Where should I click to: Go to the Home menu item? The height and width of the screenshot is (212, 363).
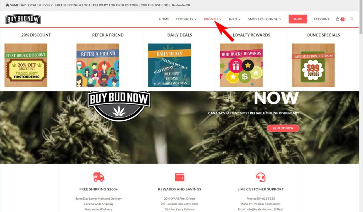[164, 19]
